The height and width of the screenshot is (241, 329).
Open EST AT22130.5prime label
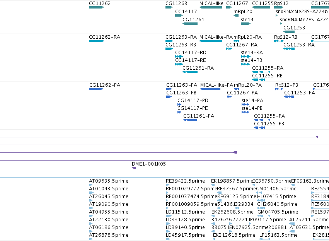coord(109,220)
